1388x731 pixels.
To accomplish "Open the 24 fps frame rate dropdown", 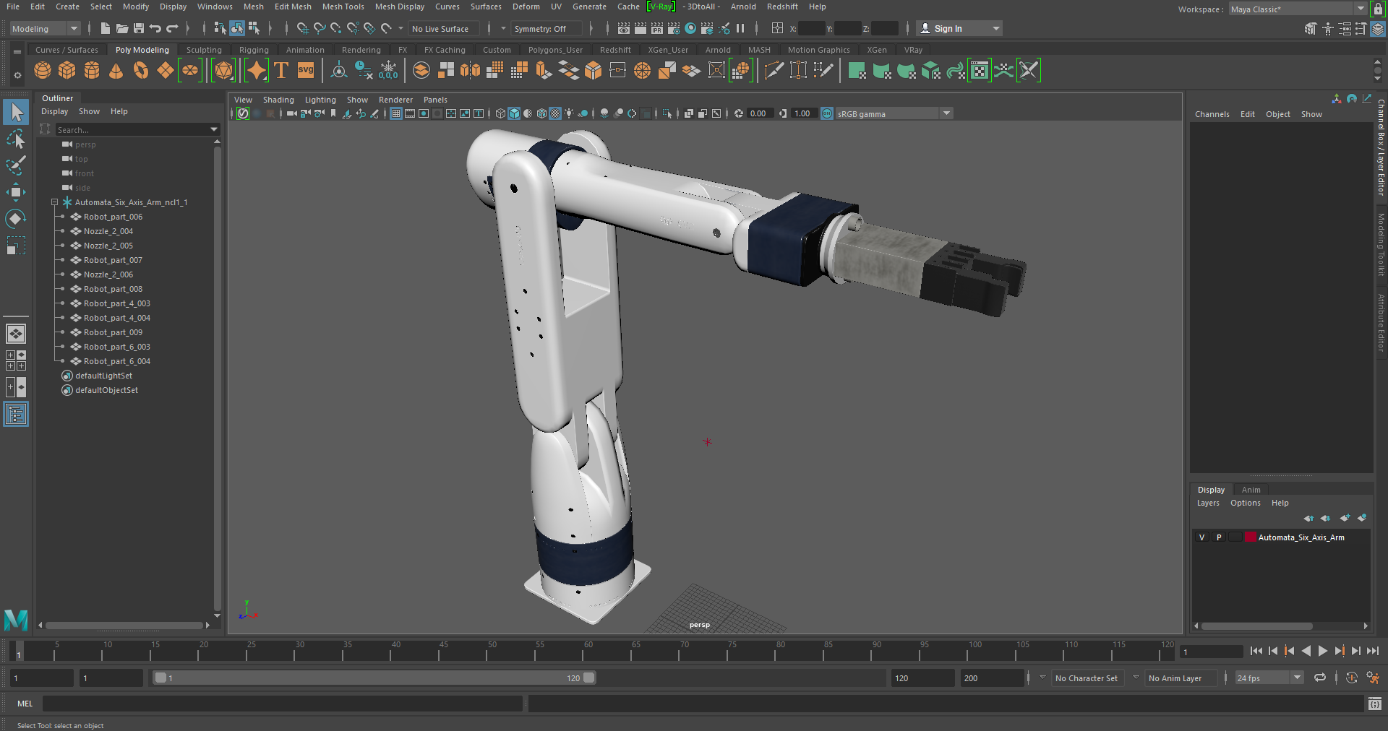I will 1298,678.
